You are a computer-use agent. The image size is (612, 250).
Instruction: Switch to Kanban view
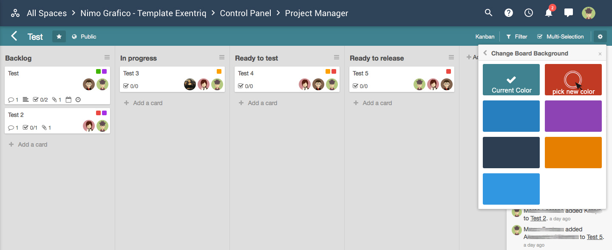(x=485, y=36)
